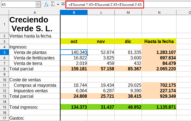Select the cell with value 38.415

click(x=128, y=96)
